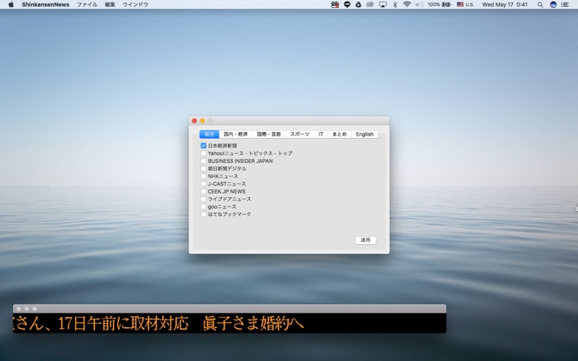This screenshot has height=361, width=578.
Task: Click the Wi-Fi status icon
Action: pos(407,4)
